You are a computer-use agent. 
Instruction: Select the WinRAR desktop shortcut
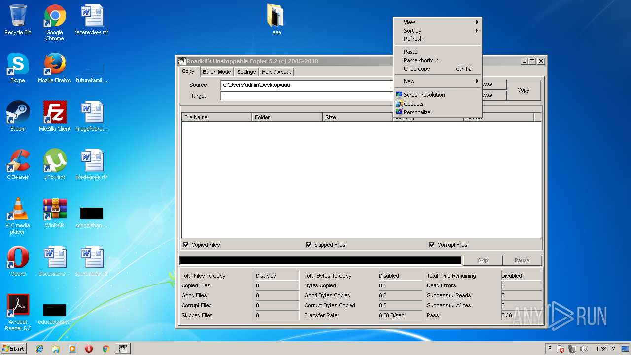click(55, 213)
